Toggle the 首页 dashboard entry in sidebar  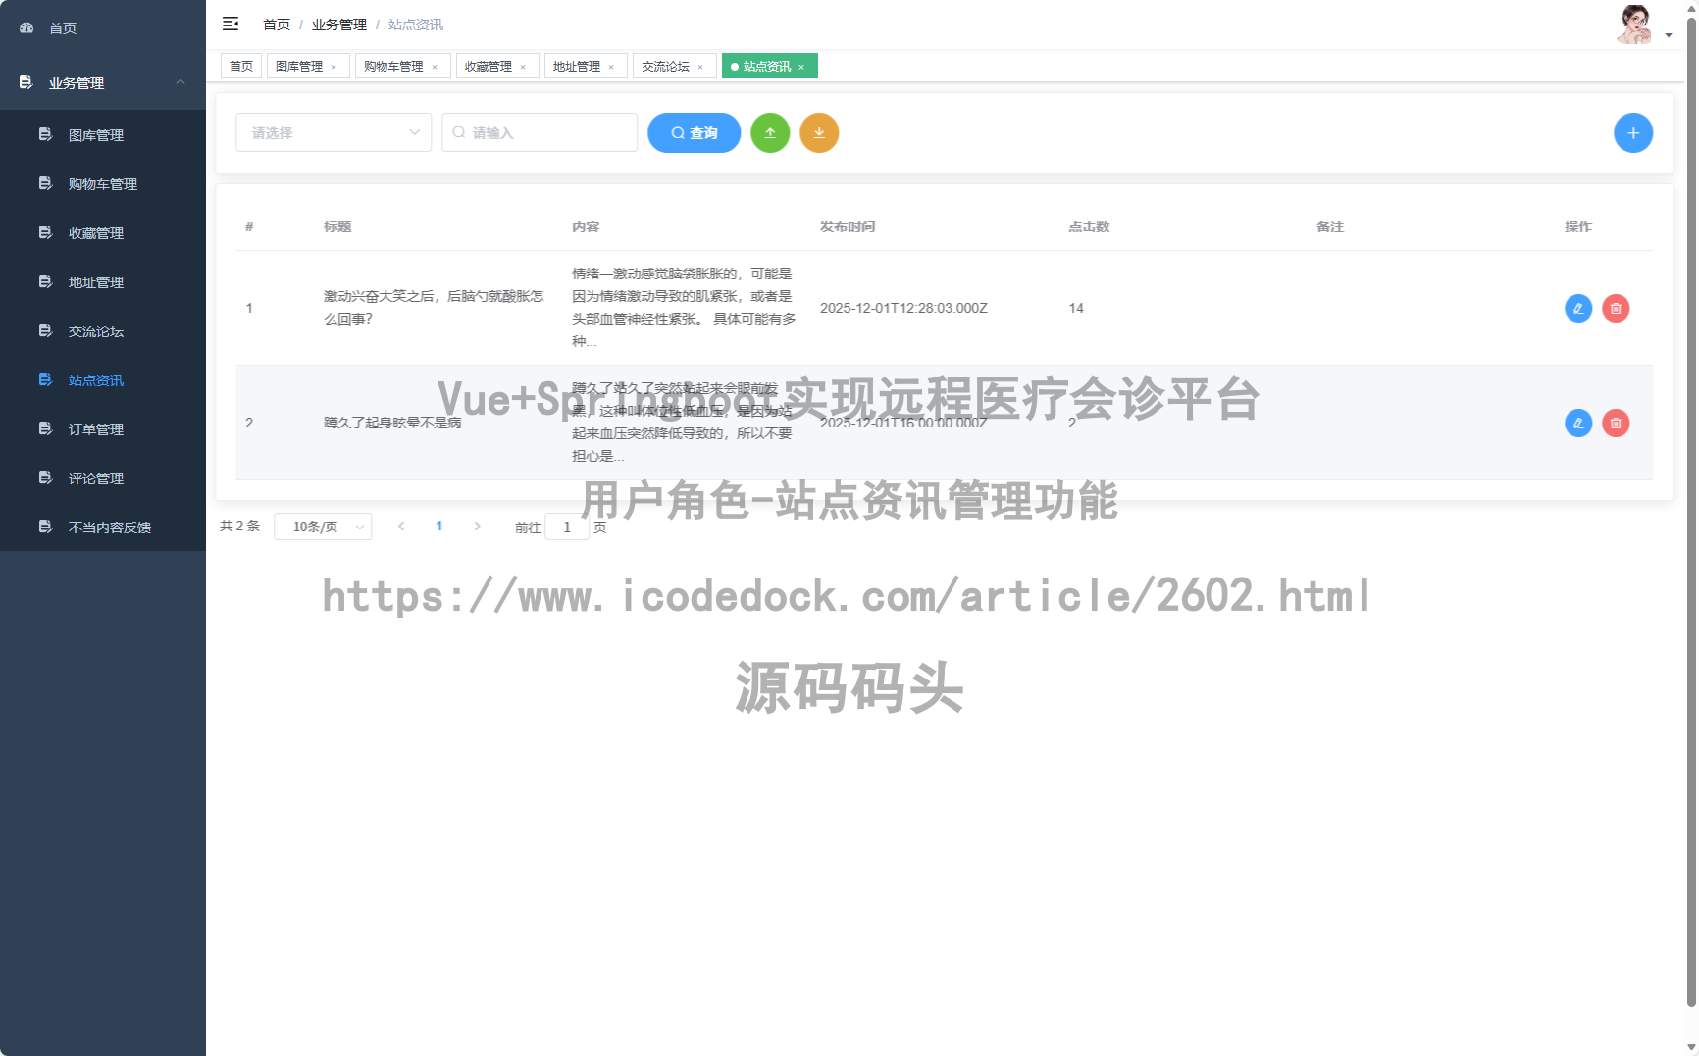62,27
